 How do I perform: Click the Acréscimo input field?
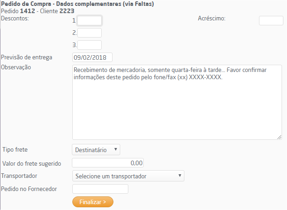coord(271,20)
